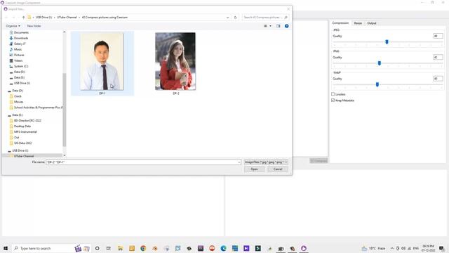Expand the address bar previous locations dropdown
449x253 pixels.
tap(227, 17)
